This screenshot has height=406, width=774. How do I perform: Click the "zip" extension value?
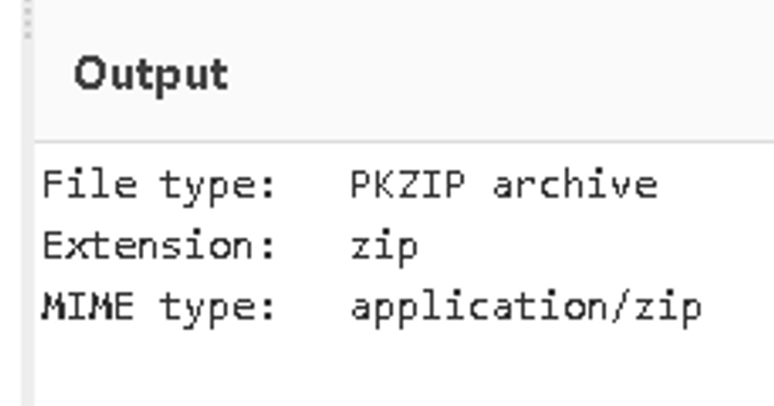(384, 247)
